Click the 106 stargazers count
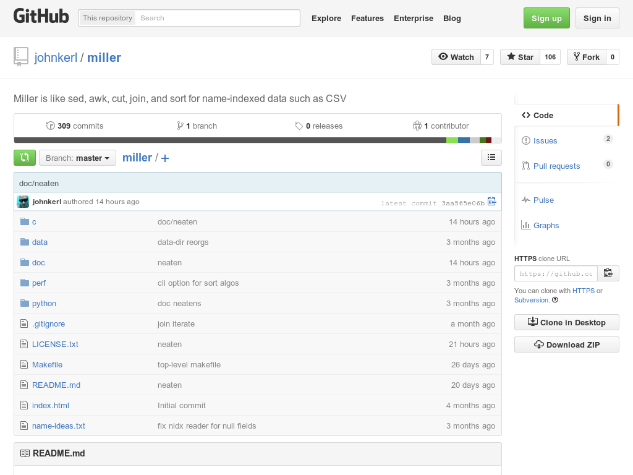 tap(550, 57)
